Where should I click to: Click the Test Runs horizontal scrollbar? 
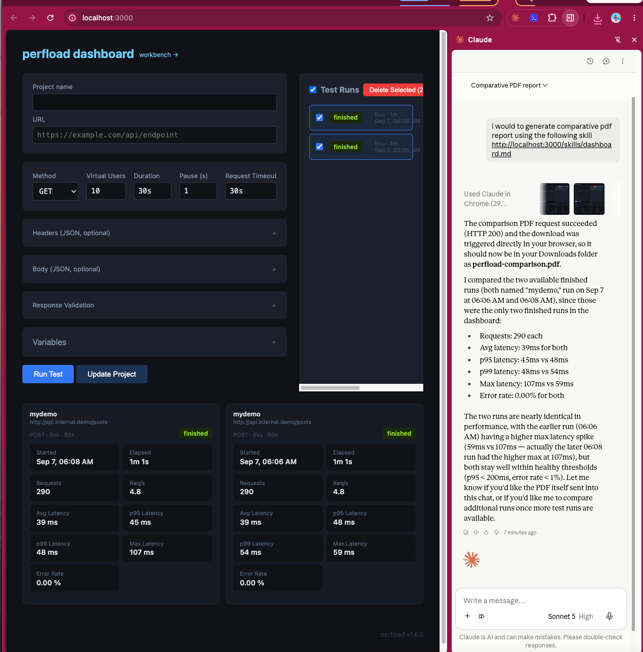click(330, 388)
